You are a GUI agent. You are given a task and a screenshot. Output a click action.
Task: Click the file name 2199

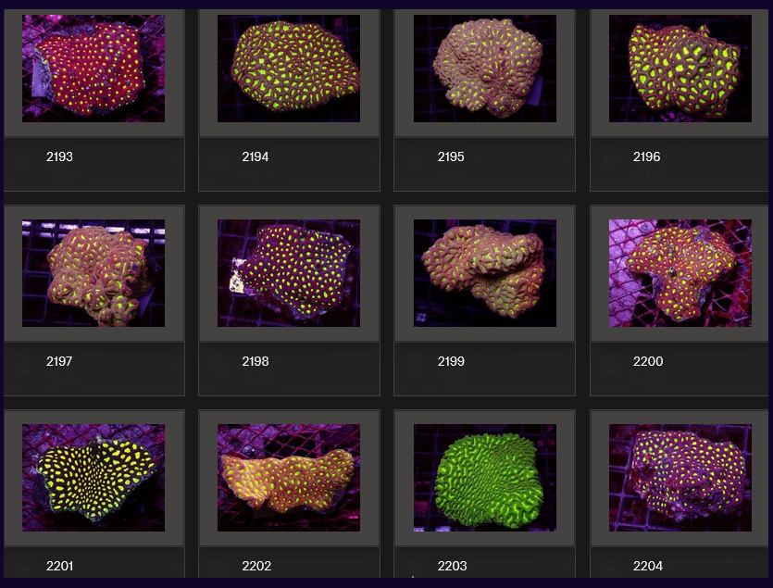(451, 361)
